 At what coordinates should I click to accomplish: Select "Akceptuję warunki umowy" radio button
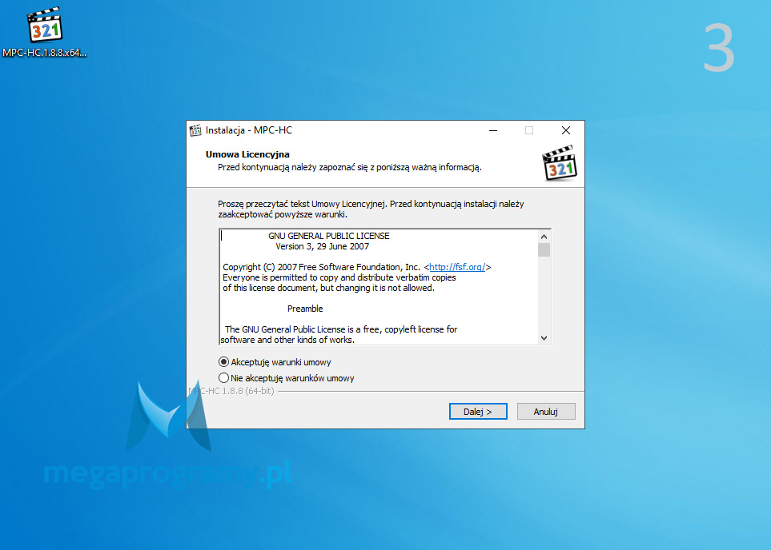tap(223, 362)
